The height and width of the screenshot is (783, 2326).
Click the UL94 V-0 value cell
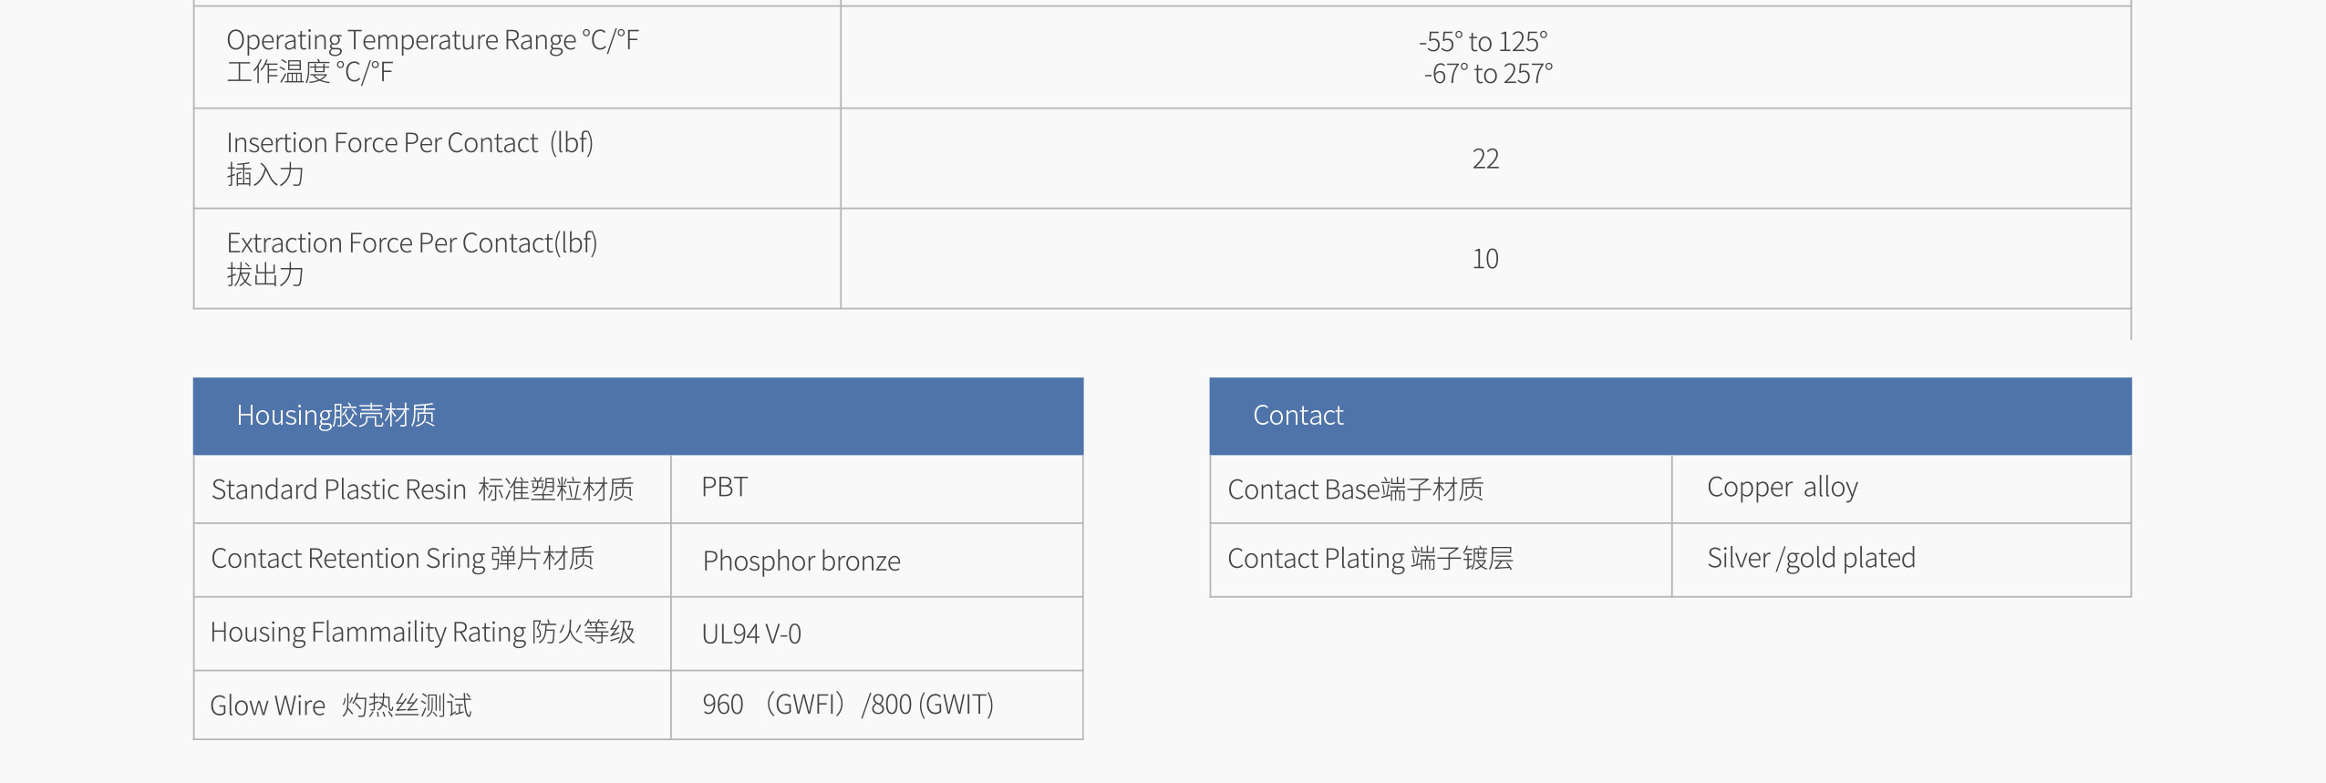[876, 634]
